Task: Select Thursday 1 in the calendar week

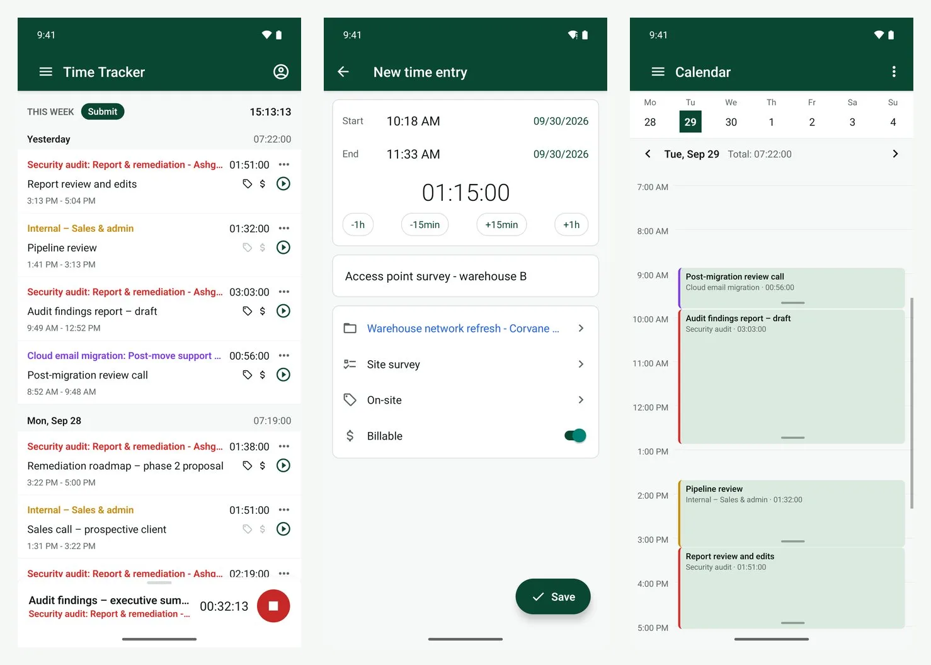Action: click(771, 122)
